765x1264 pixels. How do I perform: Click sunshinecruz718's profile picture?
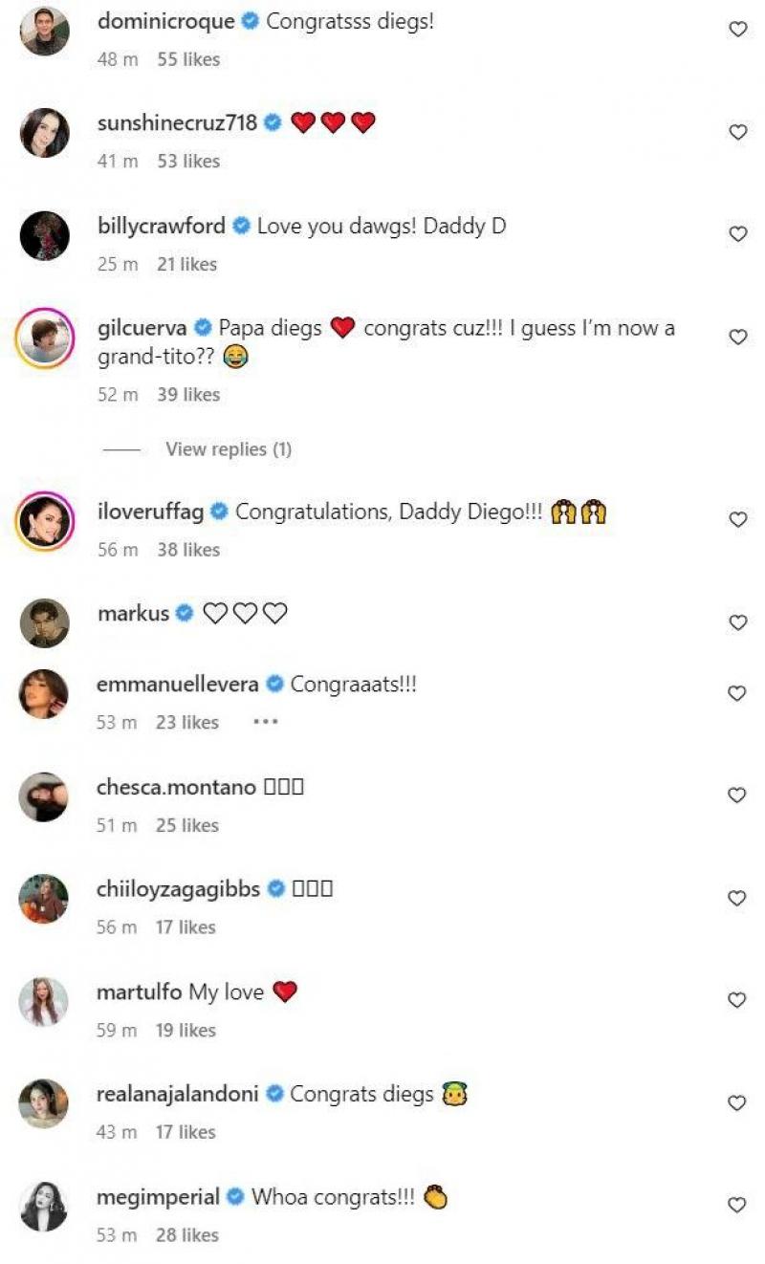tap(44, 133)
